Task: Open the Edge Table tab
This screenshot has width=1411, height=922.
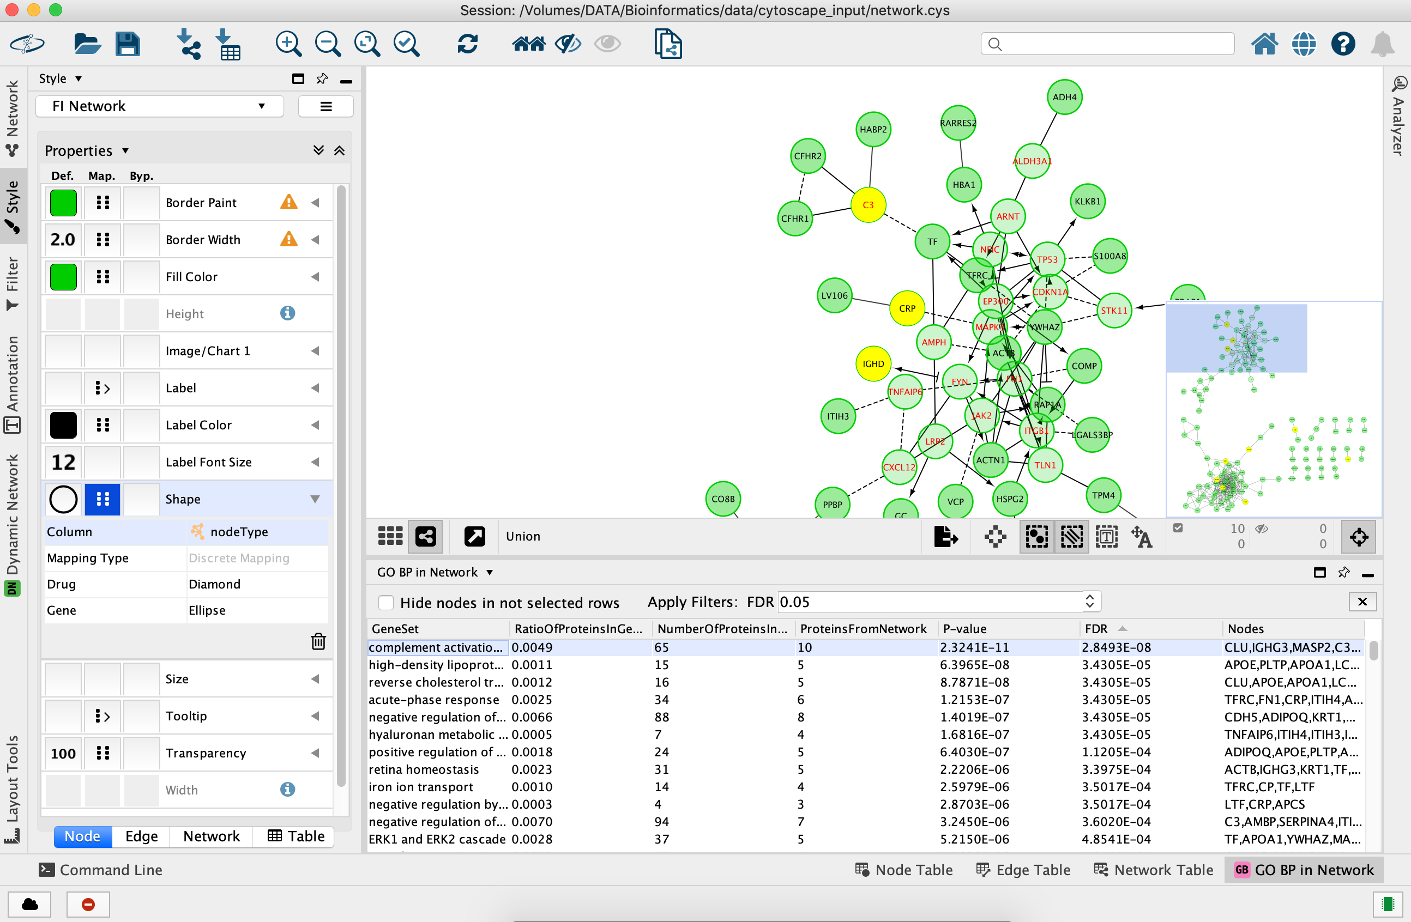Action: coord(1023,869)
